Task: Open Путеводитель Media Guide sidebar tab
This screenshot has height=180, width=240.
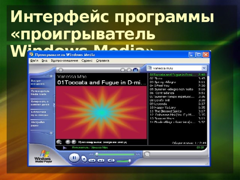Action: [40, 93]
